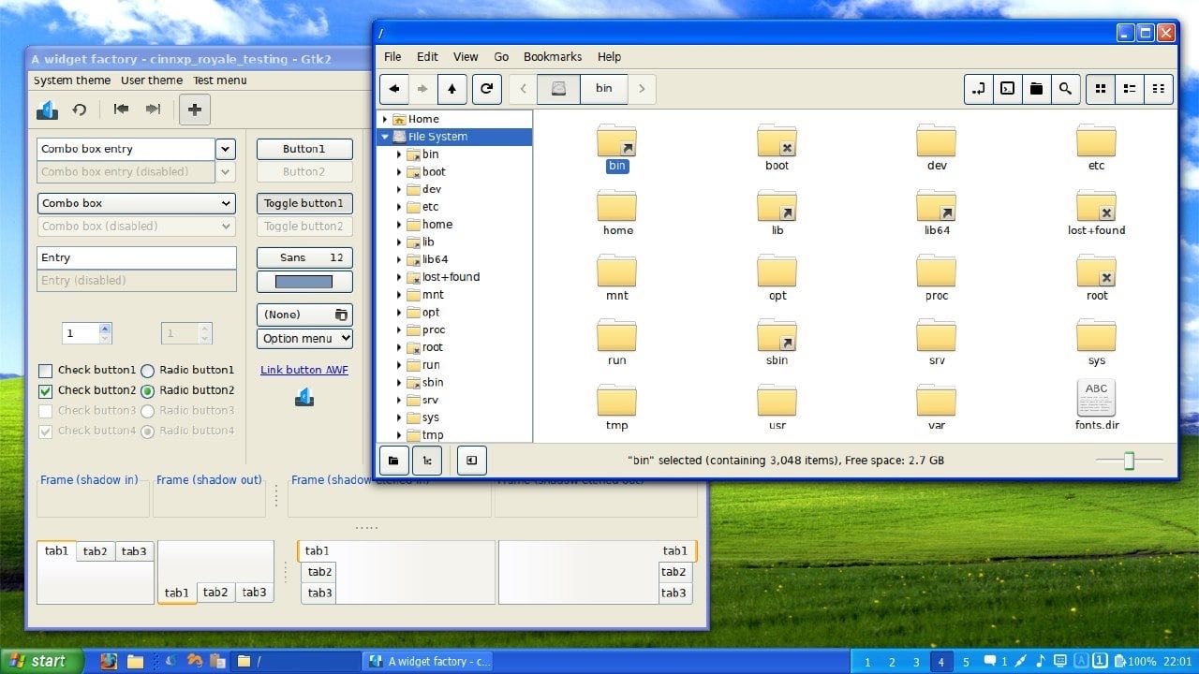Open terminal icon in file manager toolbar

(x=1007, y=89)
